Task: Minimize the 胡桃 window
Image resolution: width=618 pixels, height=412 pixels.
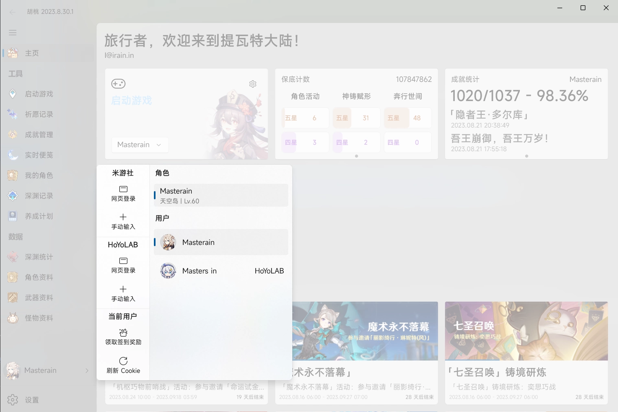Action: (560, 8)
